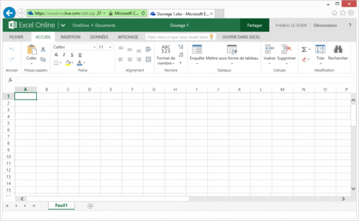This screenshot has height=221, width=359.
Task: Align cell content to bottom
Action: (139, 50)
